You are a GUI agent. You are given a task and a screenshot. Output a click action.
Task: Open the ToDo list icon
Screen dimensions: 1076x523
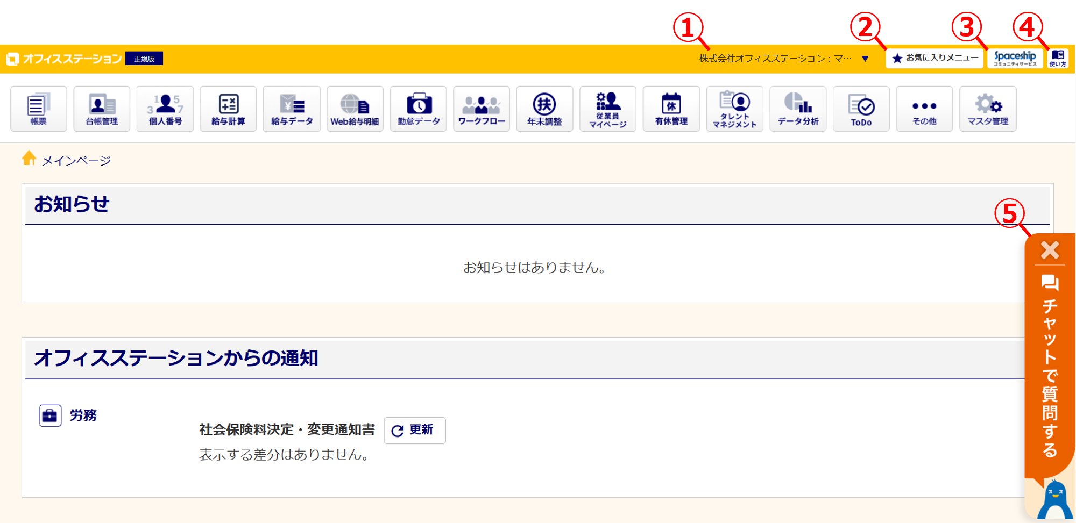click(861, 109)
